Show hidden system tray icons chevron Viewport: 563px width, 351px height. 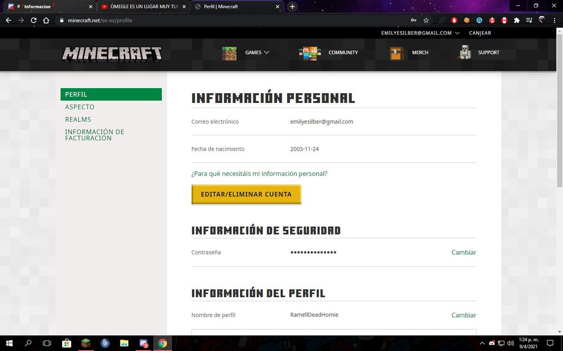tap(482, 344)
